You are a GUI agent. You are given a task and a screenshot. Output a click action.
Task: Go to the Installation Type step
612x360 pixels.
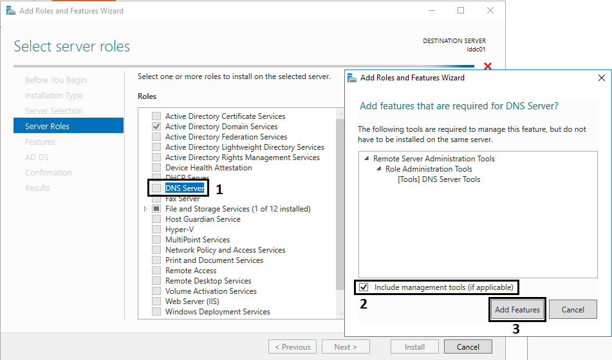pos(53,96)
